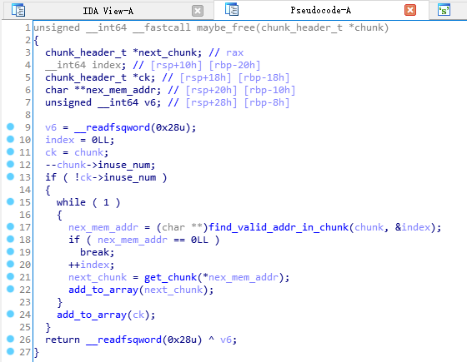This screenshot has height=362, width=467.
Task: Select maybe_free function name in signature
Action: click(x=226, y=27)
